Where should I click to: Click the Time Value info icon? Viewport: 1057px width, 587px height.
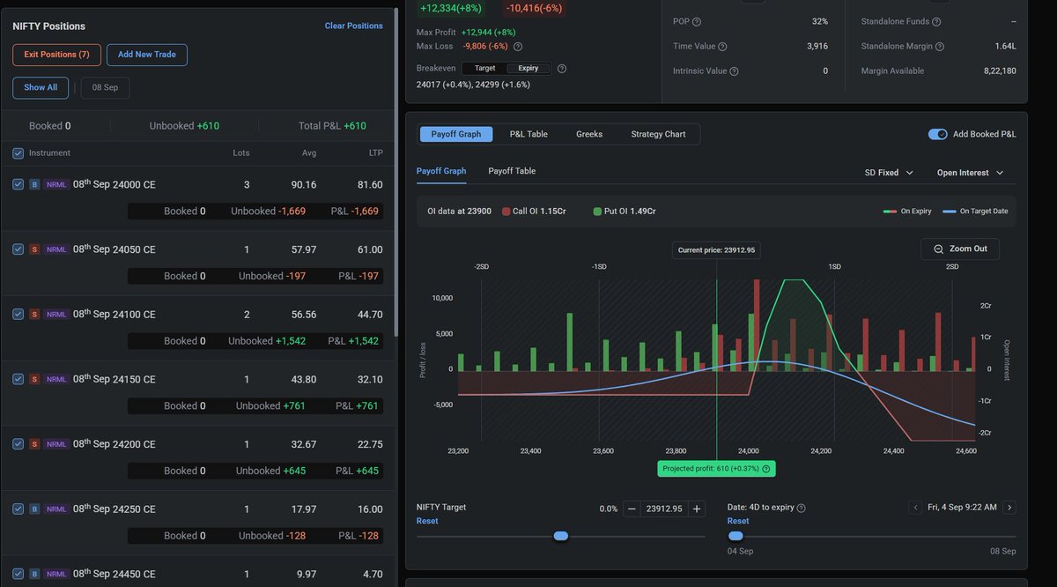pos(722,47)
